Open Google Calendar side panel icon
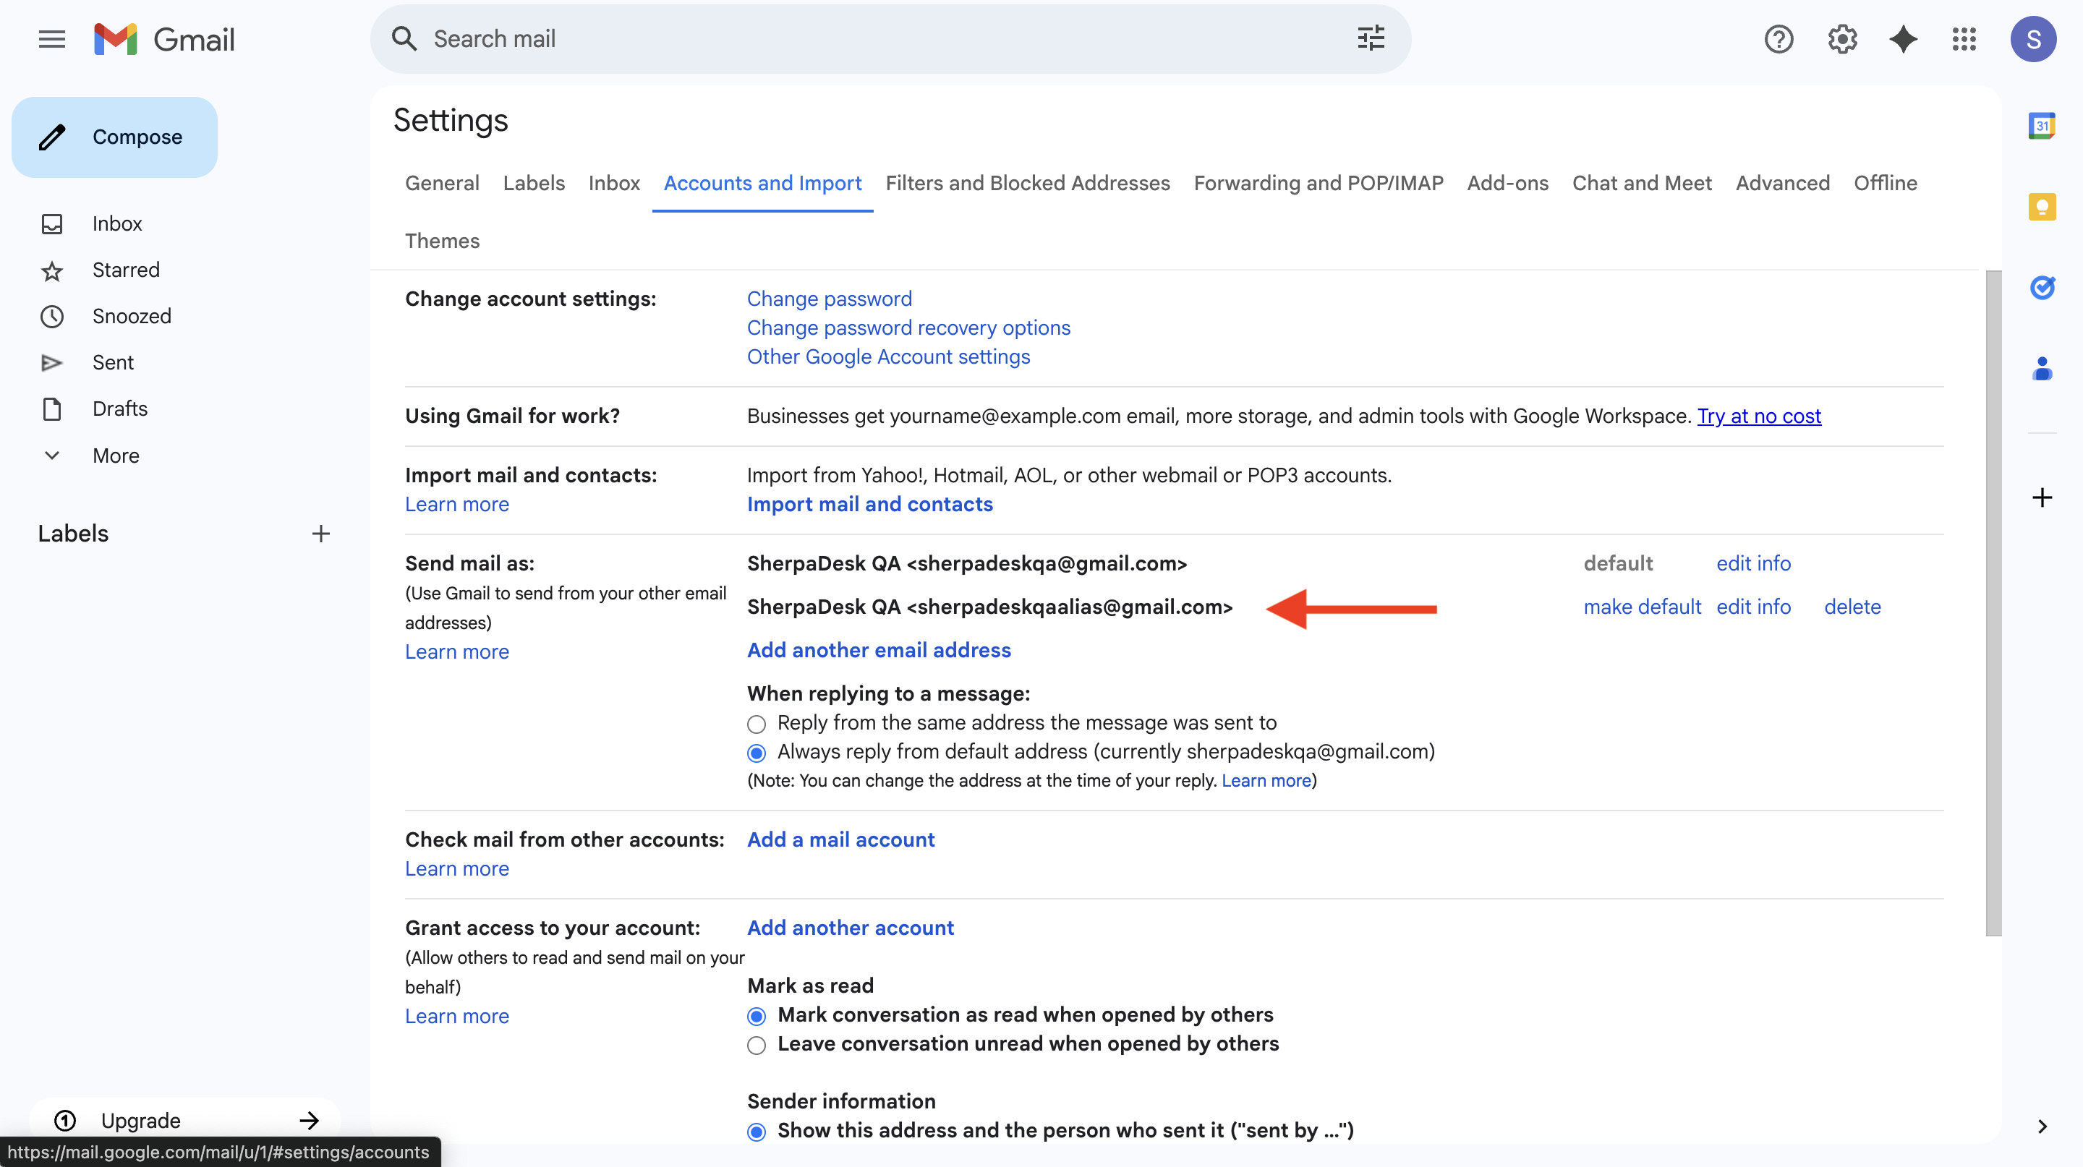Screen dimensions: 2083x1167 point(2041,126)
